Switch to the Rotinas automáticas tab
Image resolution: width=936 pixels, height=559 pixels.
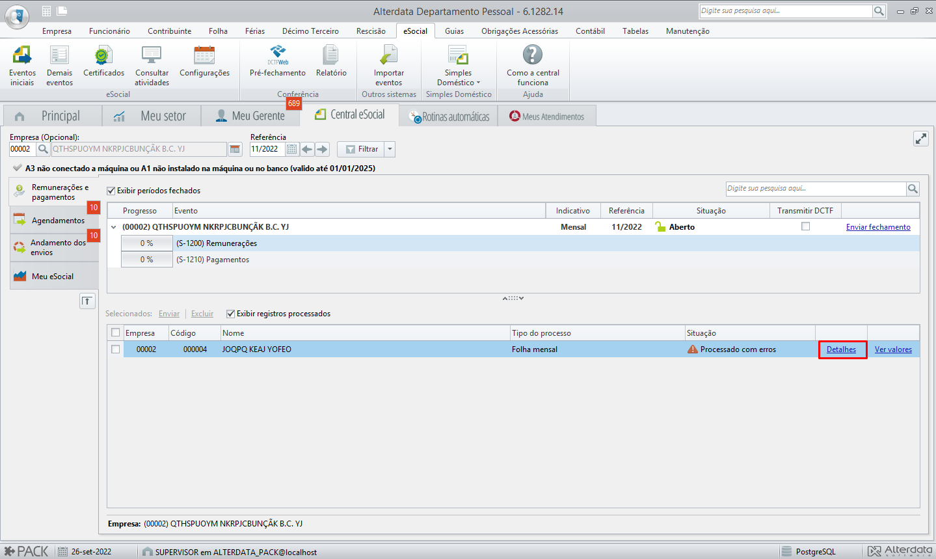(449, 116)
